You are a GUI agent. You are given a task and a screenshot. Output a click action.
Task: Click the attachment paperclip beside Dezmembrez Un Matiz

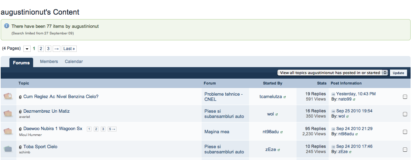21,112
